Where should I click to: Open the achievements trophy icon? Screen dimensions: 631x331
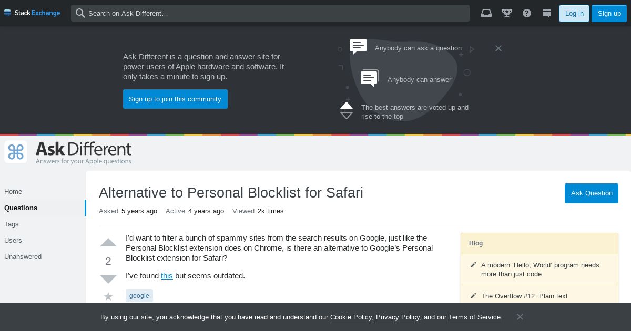tap(507, 13)
